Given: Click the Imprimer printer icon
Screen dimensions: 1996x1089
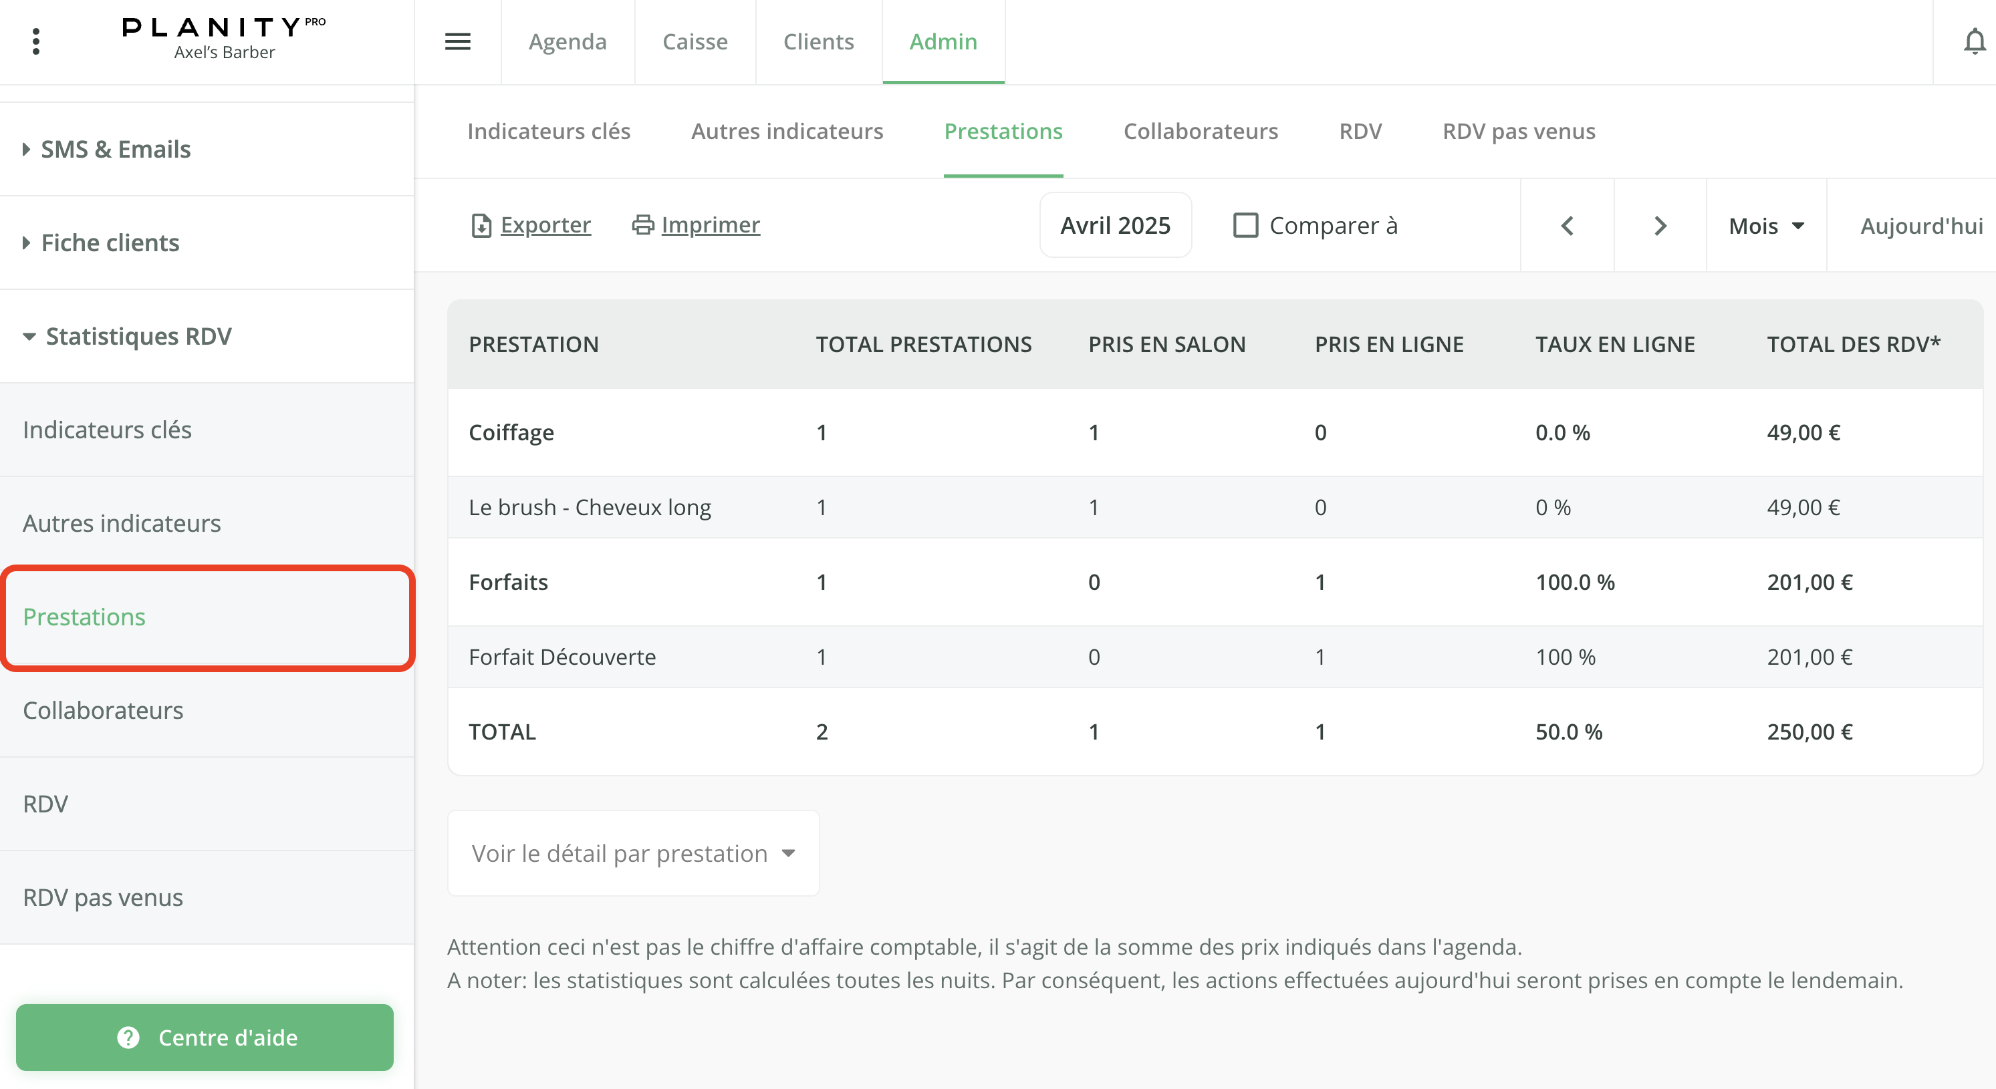Looking at the screenshot, I should (642, 224).
